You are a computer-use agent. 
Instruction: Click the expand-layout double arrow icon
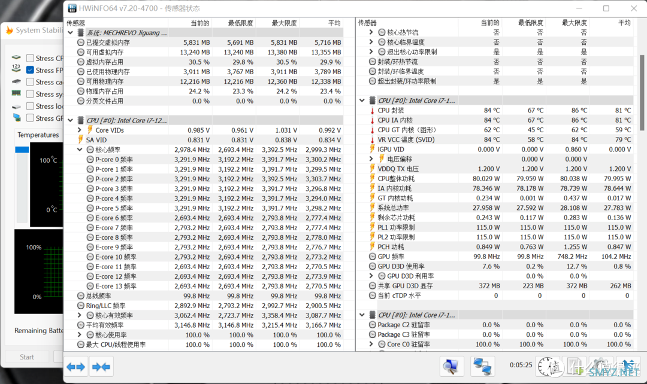click(x=76, y=367)
